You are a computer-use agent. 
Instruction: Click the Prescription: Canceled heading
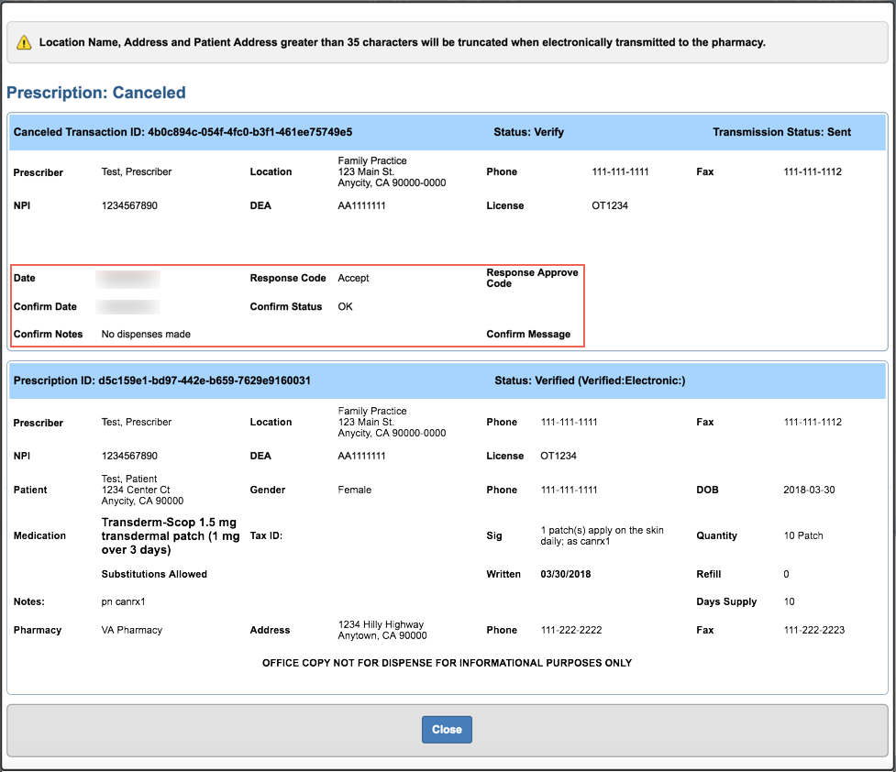[96, 93]
